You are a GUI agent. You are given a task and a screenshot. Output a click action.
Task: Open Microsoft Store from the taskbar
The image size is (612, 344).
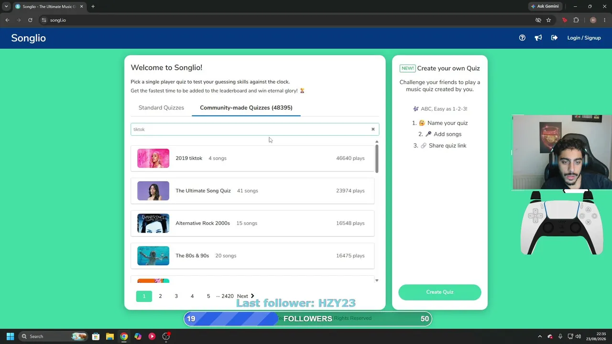pyautogui.click(x=96, y=336)
